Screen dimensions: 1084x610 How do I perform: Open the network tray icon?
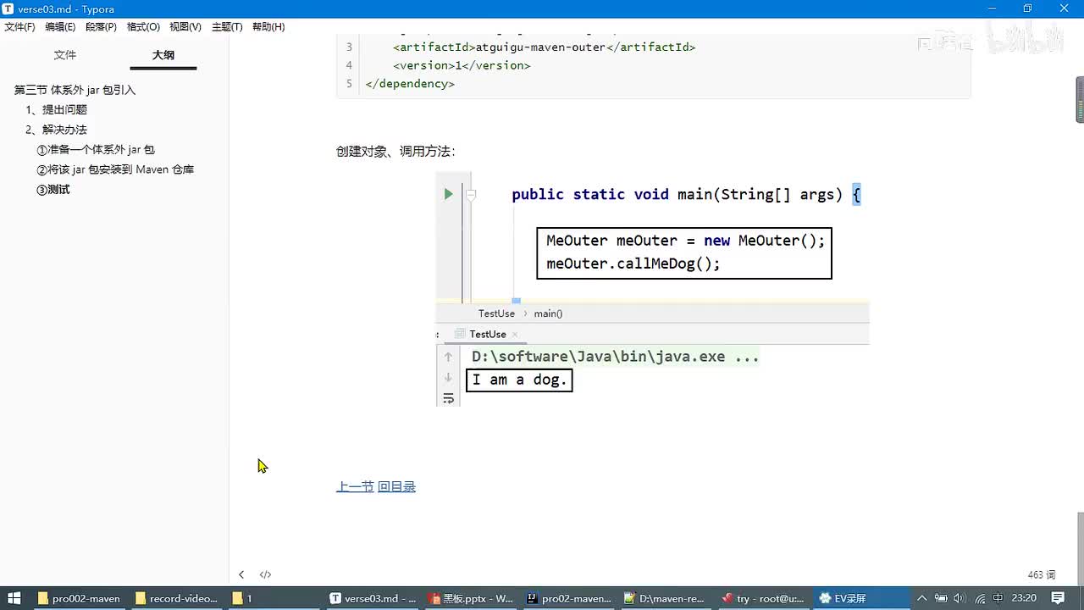[x=978, y=598]
